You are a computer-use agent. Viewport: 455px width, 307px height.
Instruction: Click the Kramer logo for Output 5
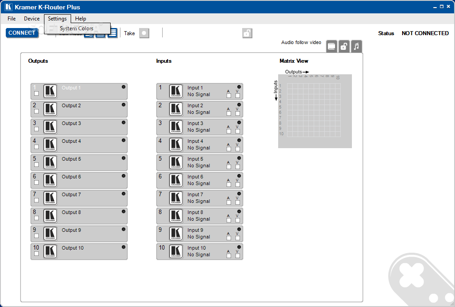(50, 162)
